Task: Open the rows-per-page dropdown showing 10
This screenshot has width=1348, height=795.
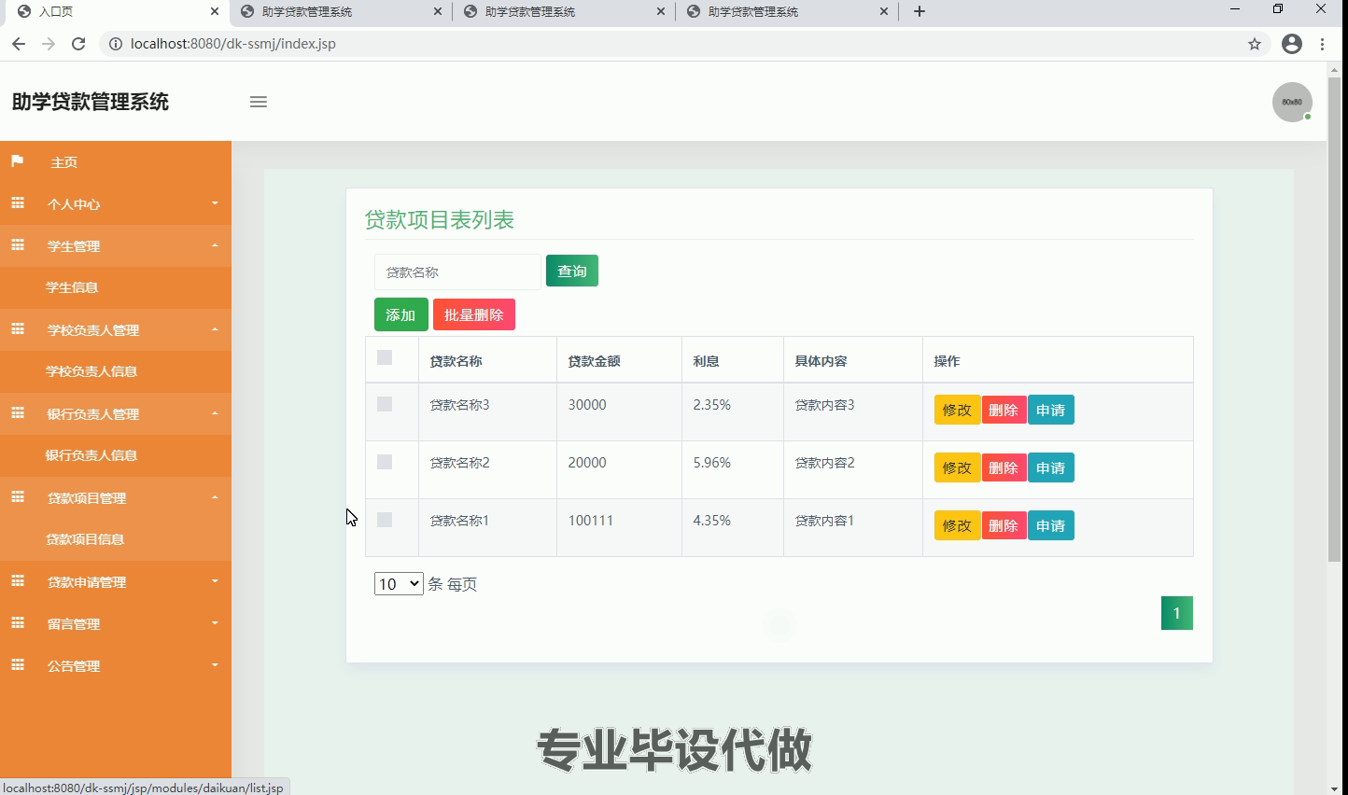Action: (399, 584)
